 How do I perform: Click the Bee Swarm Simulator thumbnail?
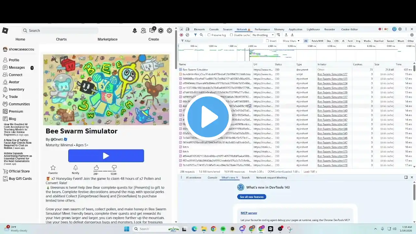coord(106,90)
